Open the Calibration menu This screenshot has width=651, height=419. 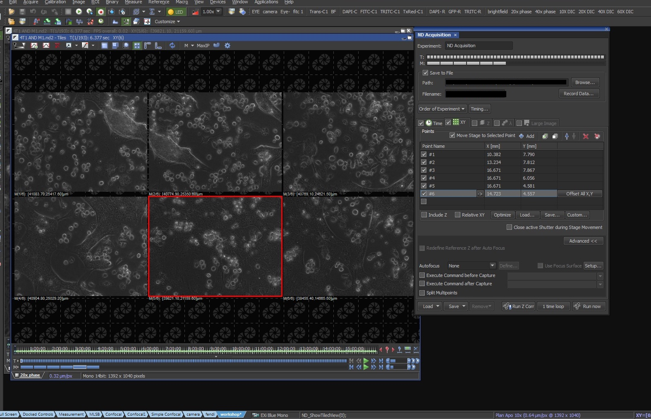[x=55, y=2]
